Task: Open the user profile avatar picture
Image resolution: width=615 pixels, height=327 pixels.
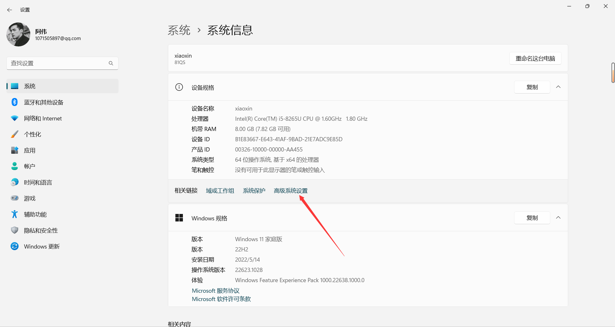Action: (x=19, y=34)
